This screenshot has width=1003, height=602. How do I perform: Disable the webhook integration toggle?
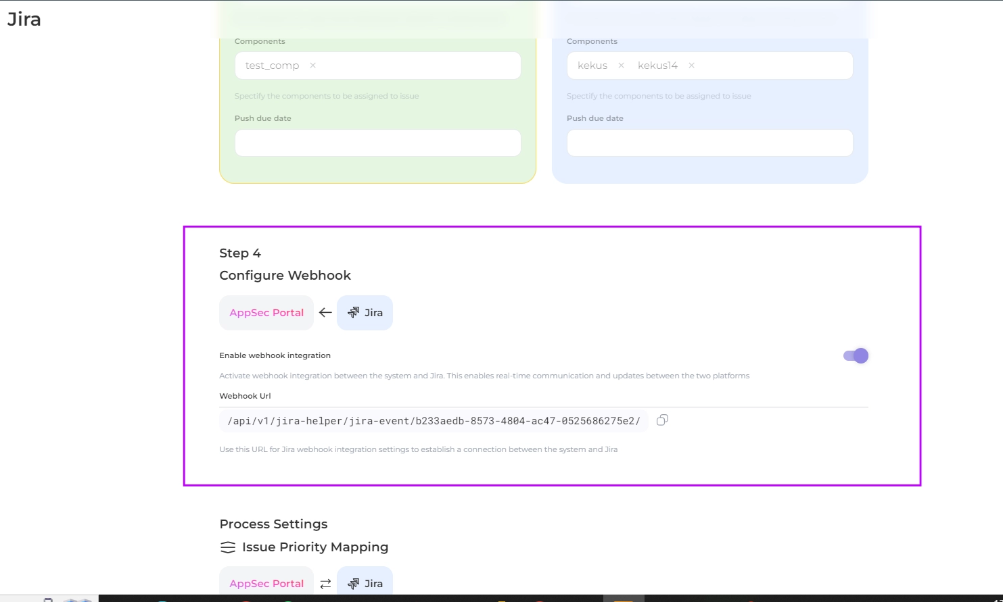coord(856,355)
